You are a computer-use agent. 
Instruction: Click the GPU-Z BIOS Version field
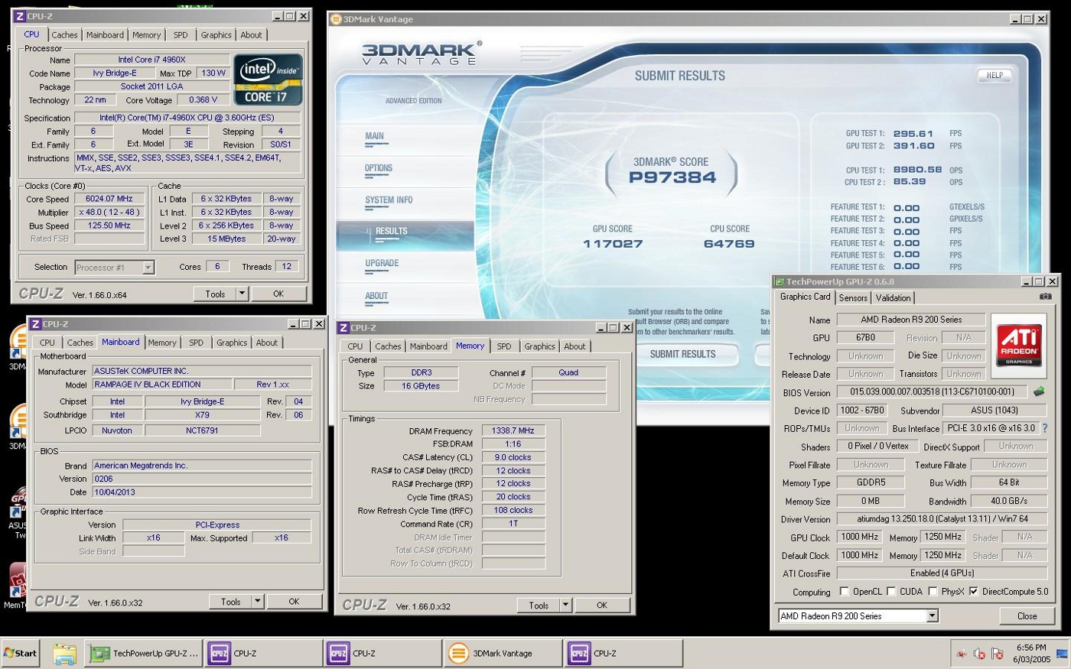pos(932,391)
